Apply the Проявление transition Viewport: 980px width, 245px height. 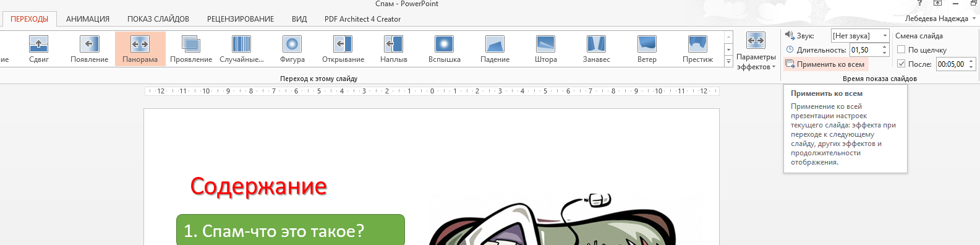point(191,49)
